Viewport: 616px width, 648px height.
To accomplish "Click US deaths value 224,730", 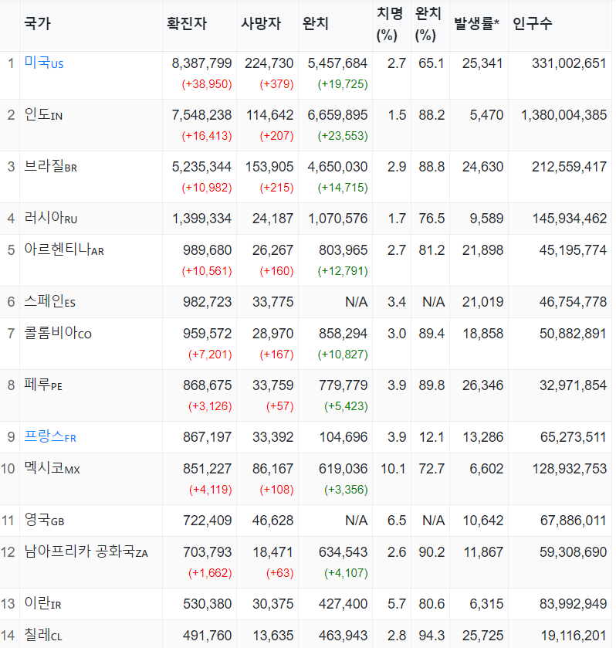I will pos(269,63).
